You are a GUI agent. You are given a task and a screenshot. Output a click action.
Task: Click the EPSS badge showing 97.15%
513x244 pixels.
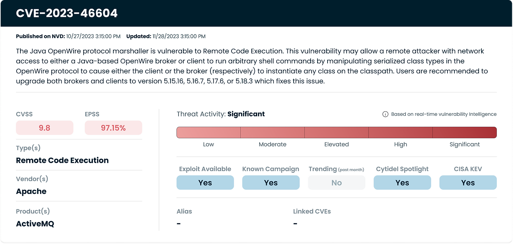(x=113, y=128)
